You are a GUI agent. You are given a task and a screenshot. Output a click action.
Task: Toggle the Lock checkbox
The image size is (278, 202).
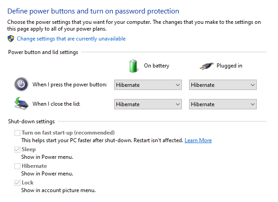pos(17,183)
